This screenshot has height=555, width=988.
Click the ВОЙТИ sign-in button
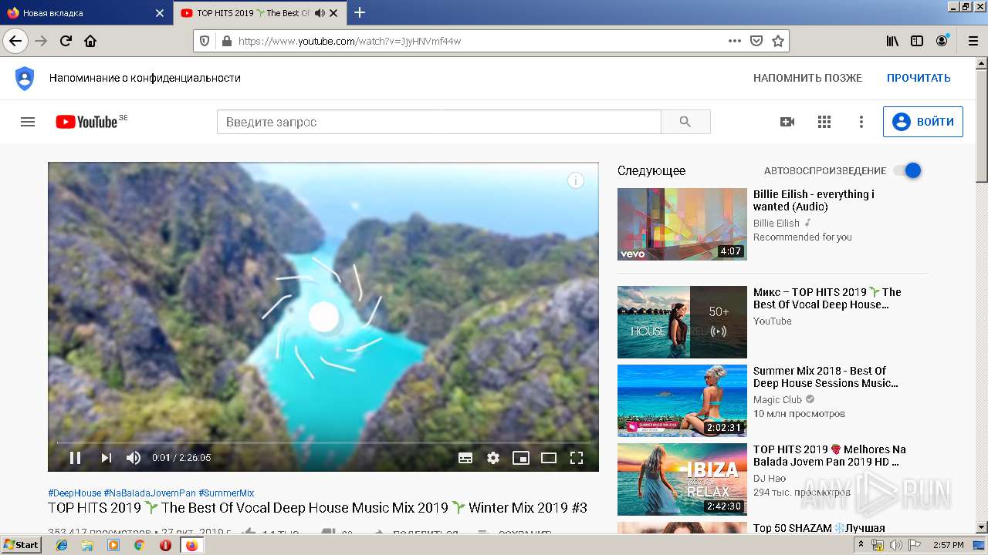(x=923, y=122)
